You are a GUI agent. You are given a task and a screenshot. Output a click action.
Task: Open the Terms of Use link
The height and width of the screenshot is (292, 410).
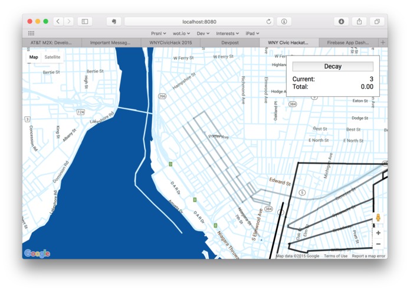[336, 256]
